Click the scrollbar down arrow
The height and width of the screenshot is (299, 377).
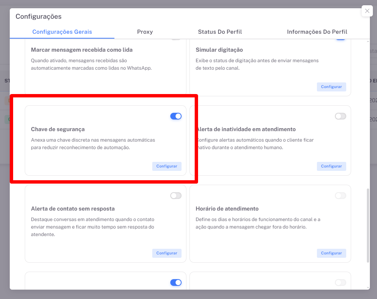click(x=368, y=287)
